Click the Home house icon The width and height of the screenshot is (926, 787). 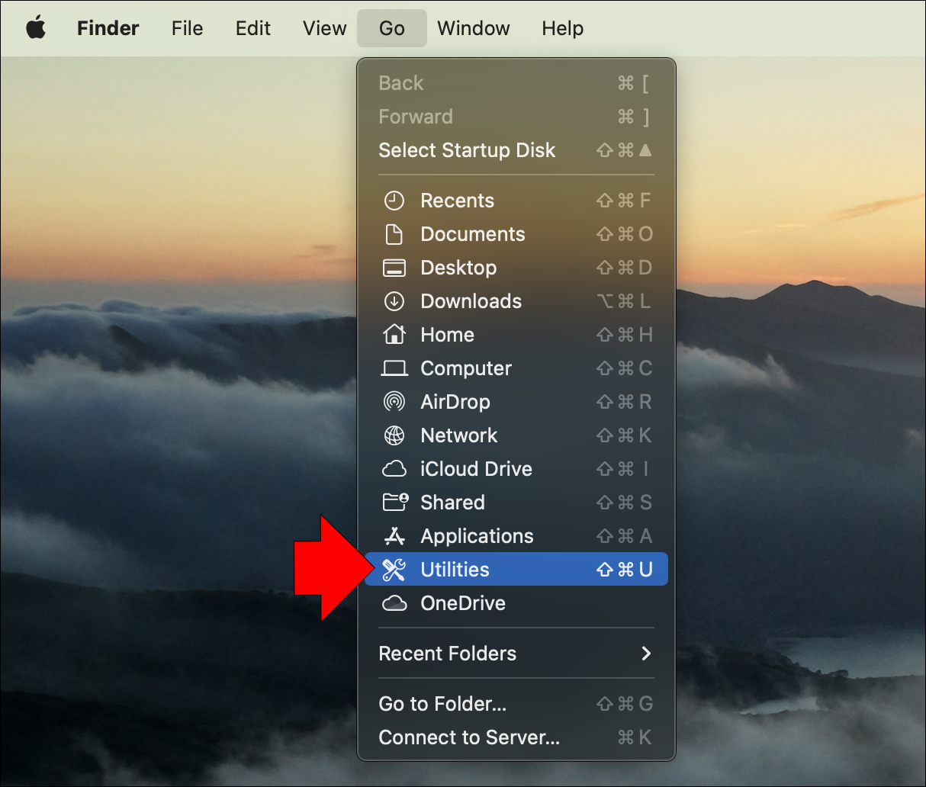pos(394,335)
